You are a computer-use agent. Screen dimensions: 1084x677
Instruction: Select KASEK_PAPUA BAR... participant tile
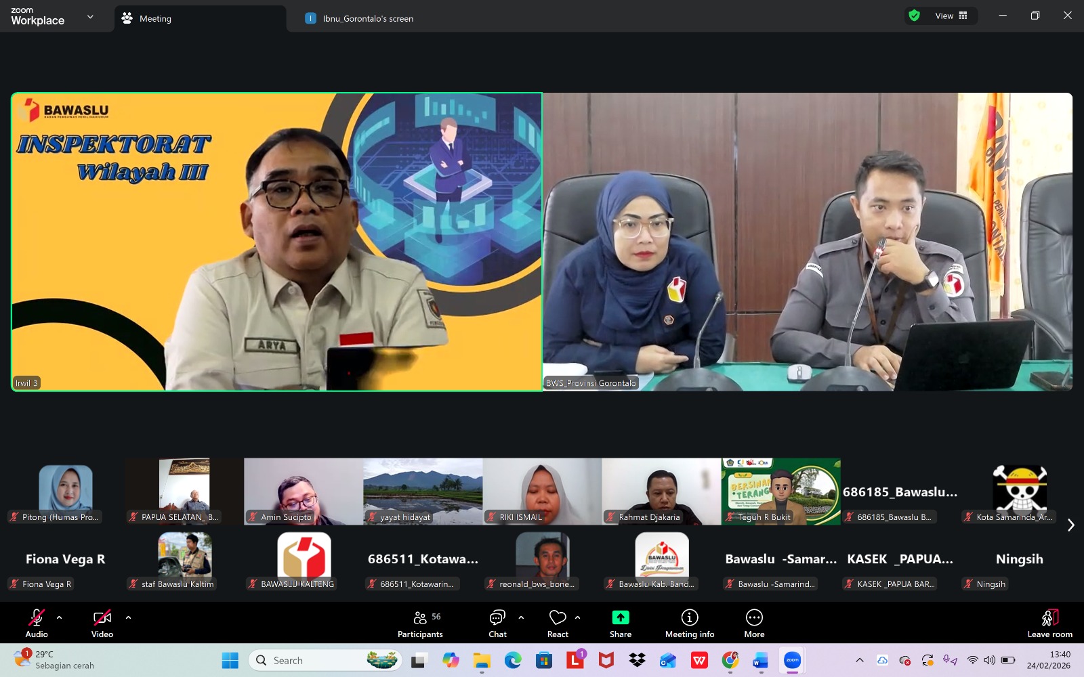pos(900,559)
